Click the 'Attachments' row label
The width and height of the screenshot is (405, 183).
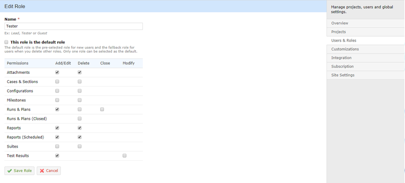tap(18, 72)
